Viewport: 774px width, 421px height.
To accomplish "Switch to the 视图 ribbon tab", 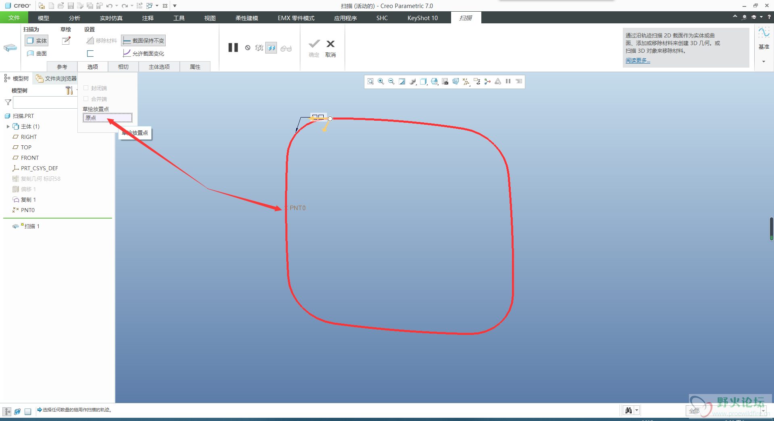I will click(x=210, y=18).
